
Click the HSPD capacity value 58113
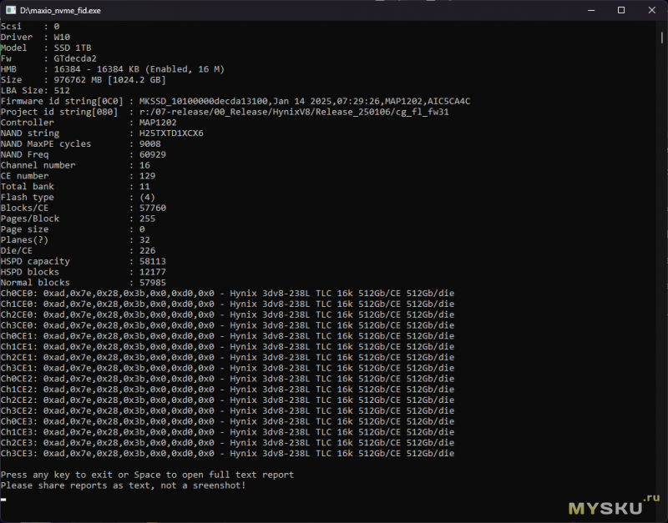tap(153, 261)
